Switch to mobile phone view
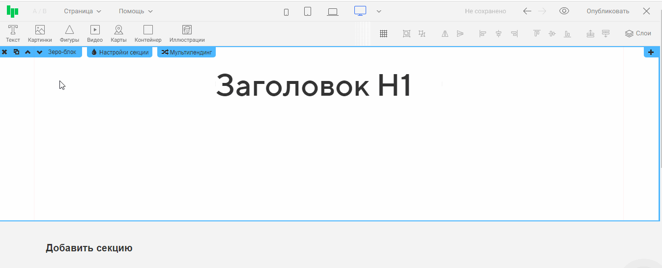662x268 pixels. click(286, 12)
